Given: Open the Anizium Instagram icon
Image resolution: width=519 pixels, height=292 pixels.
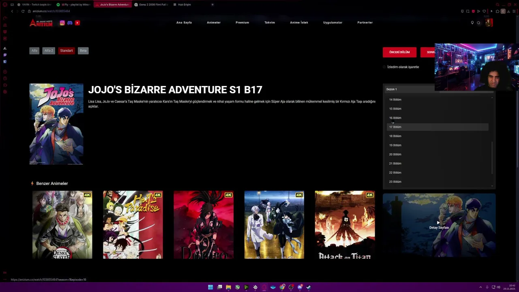Looking at the screenshot, I should click(x=62, y=23).
